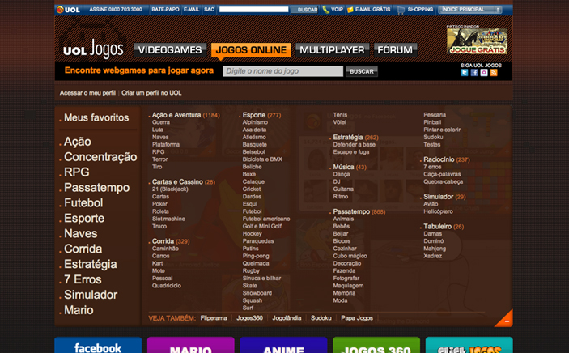Open the UOL Jogos Facebook icon
This screenshot has height=353, width=569.
coord(474,73)
